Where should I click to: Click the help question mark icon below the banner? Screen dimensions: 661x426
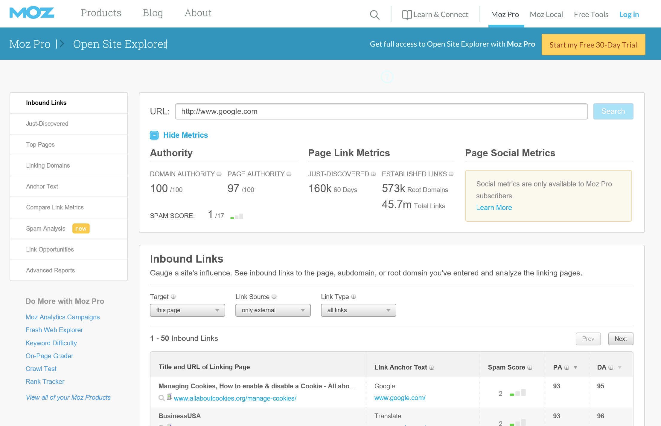click(387, 77)
